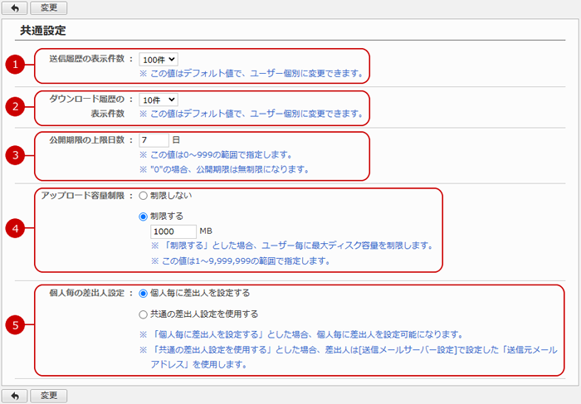The width and height of the screenshot is (581, 404).
Task: Click note 個人毎に差出人を設定可能になります
Action: (x=301, y=335)
